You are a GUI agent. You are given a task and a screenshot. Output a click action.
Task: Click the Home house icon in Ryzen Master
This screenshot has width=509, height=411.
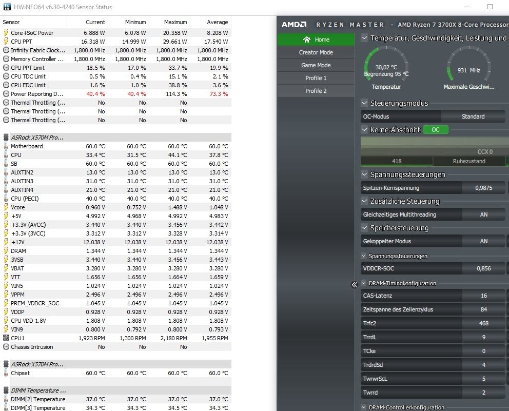coord(306,40)
